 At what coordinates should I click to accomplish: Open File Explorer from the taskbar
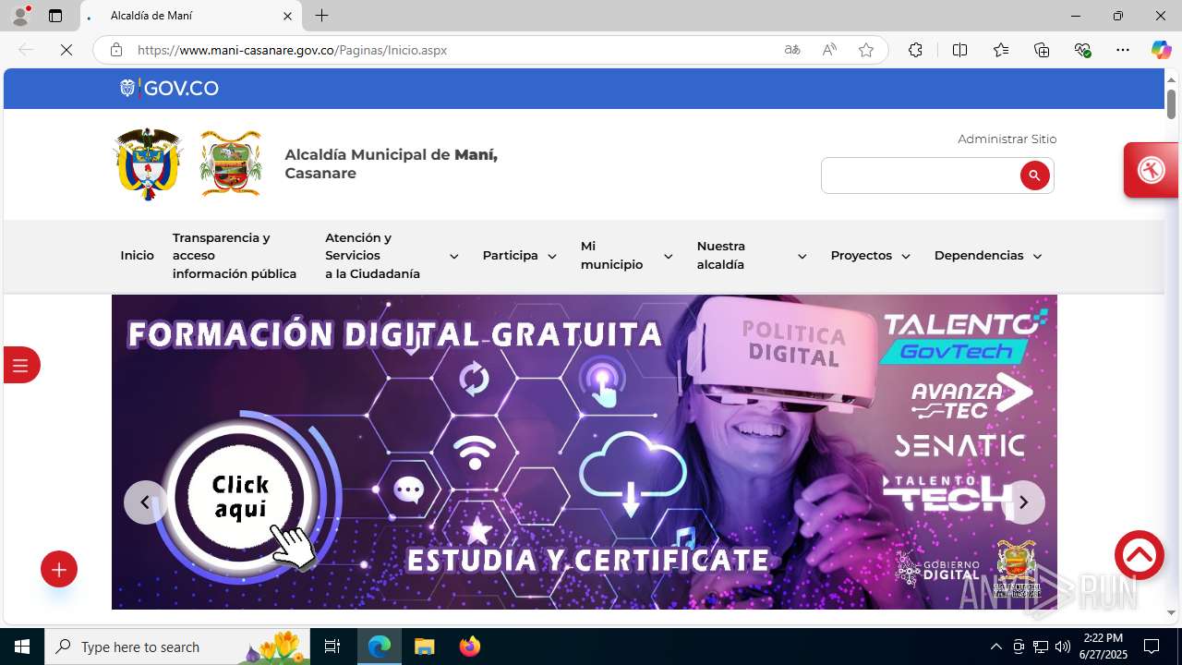tap(424, 647)
